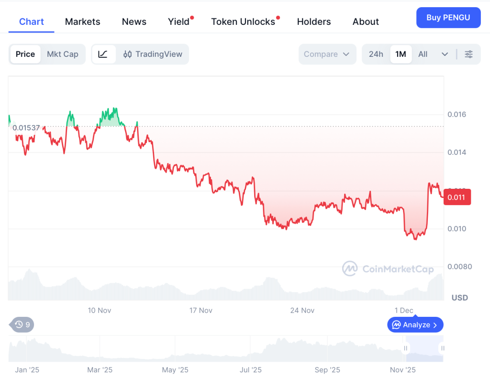Screen dimensions: 490x390
Task: Open the Holders tab
Action: (314, 22)
